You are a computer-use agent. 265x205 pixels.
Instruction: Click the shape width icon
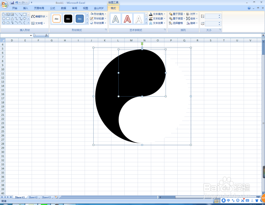[202, 24]
